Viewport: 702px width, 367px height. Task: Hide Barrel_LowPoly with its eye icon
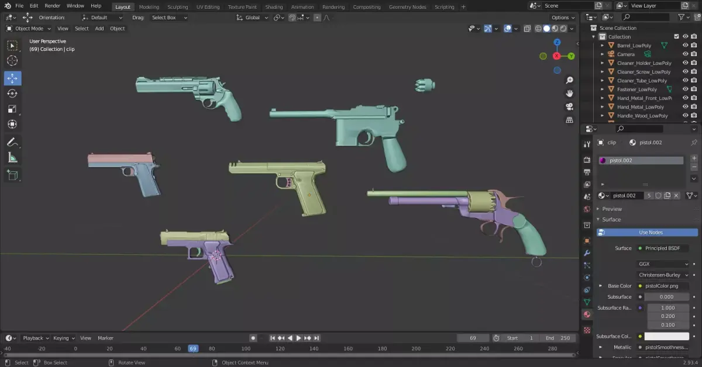coord(686,46)
